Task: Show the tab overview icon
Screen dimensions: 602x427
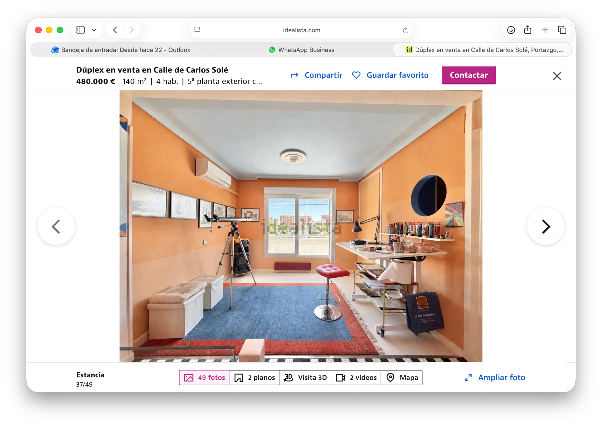Action: [x=562, y=30]
